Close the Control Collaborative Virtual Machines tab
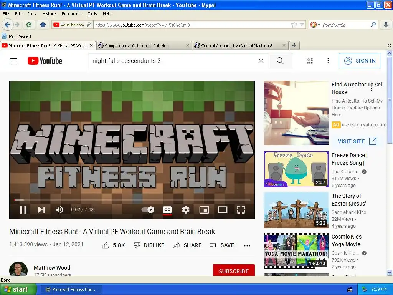The height and width of the screenshot is (295, 393). tap(284, 45)
